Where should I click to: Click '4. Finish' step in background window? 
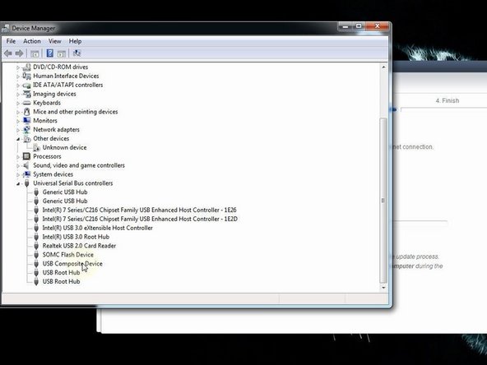(448, 101)
